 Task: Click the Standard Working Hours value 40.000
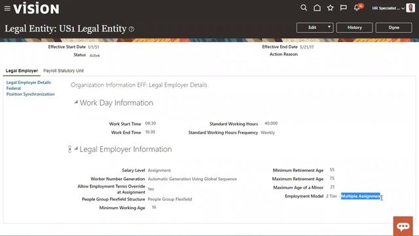click(271, 123)
